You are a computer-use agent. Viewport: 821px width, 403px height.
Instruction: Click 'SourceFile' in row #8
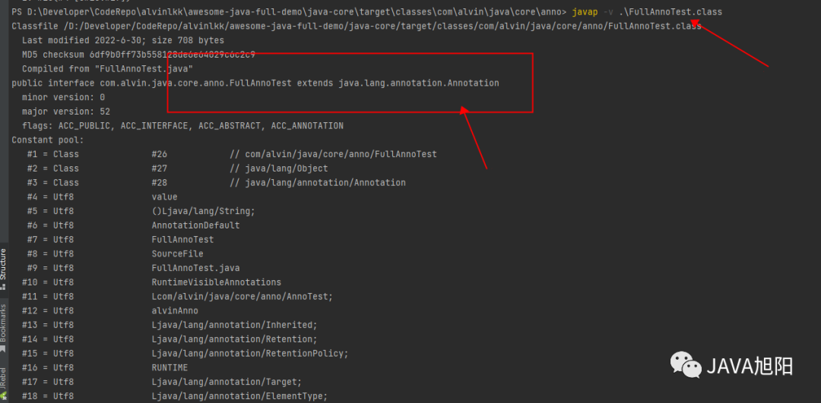tap(177, 253)
